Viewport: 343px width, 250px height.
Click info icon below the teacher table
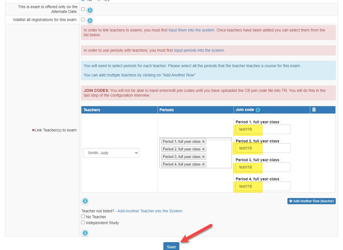pos(85,201)
